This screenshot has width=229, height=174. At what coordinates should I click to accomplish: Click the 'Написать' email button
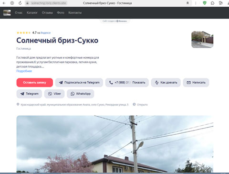coord(196,83)
